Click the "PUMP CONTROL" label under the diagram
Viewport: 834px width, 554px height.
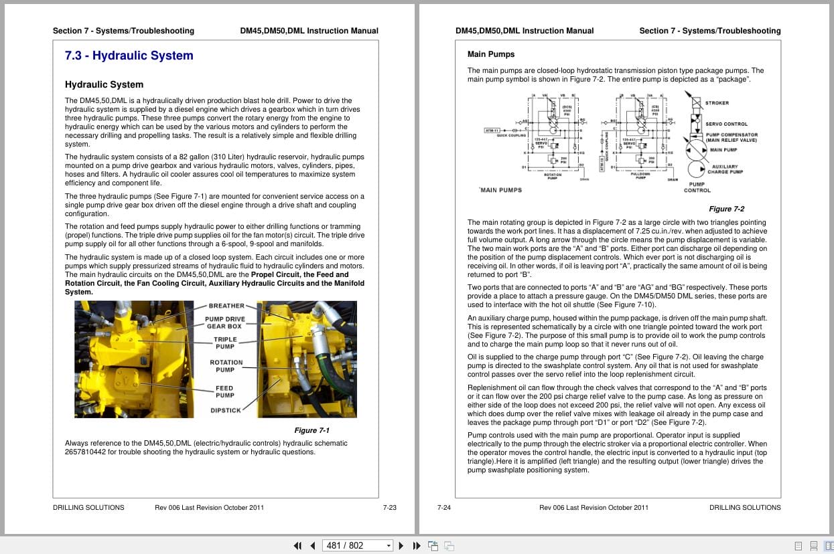[x=697, y=187]
